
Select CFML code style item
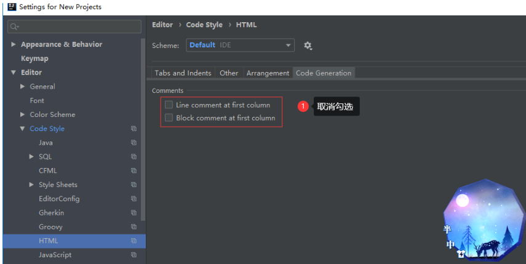(x=47, y=170)
